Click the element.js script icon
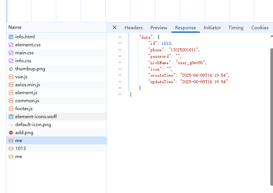This screenshot has width=273, height=193. pos(11,93)
